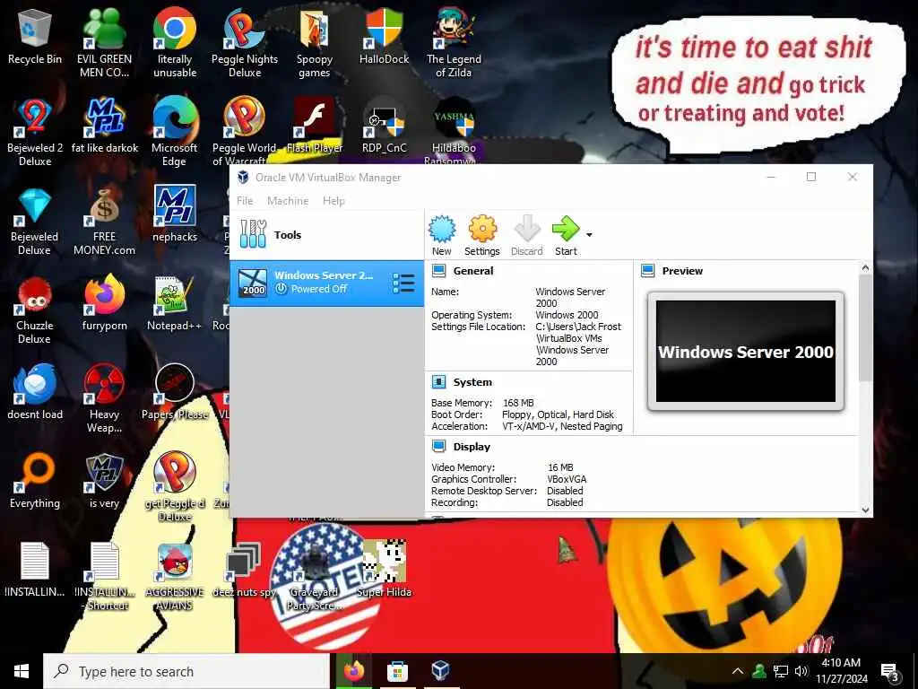This screenshot has height=689, width=918.
Task: Open the Machine menu in VirtualBox
Action: 288,200
